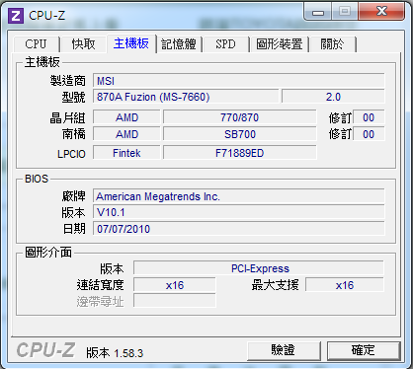Click the 確定 button
This screenshot has width=413, height=369.
pyautogui.click(x=364, y=350)
